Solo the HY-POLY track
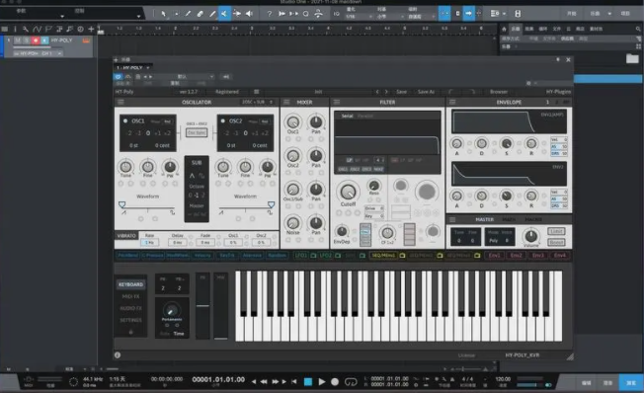This screenshot has width=644, height=393. click(x=27, y=40)
